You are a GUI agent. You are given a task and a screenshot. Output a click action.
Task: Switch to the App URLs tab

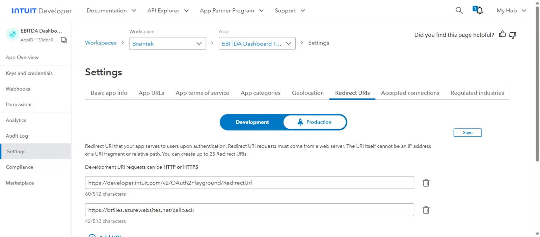point(151,93)
